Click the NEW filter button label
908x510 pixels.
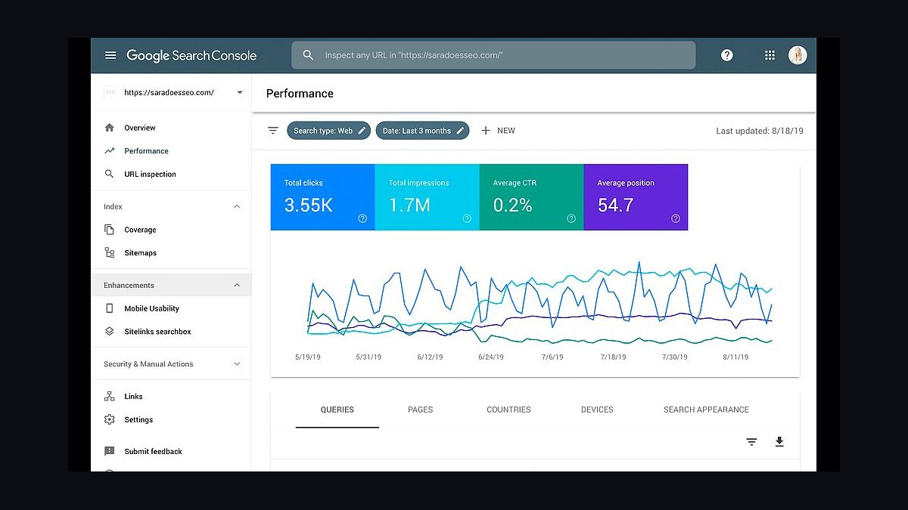506,131
